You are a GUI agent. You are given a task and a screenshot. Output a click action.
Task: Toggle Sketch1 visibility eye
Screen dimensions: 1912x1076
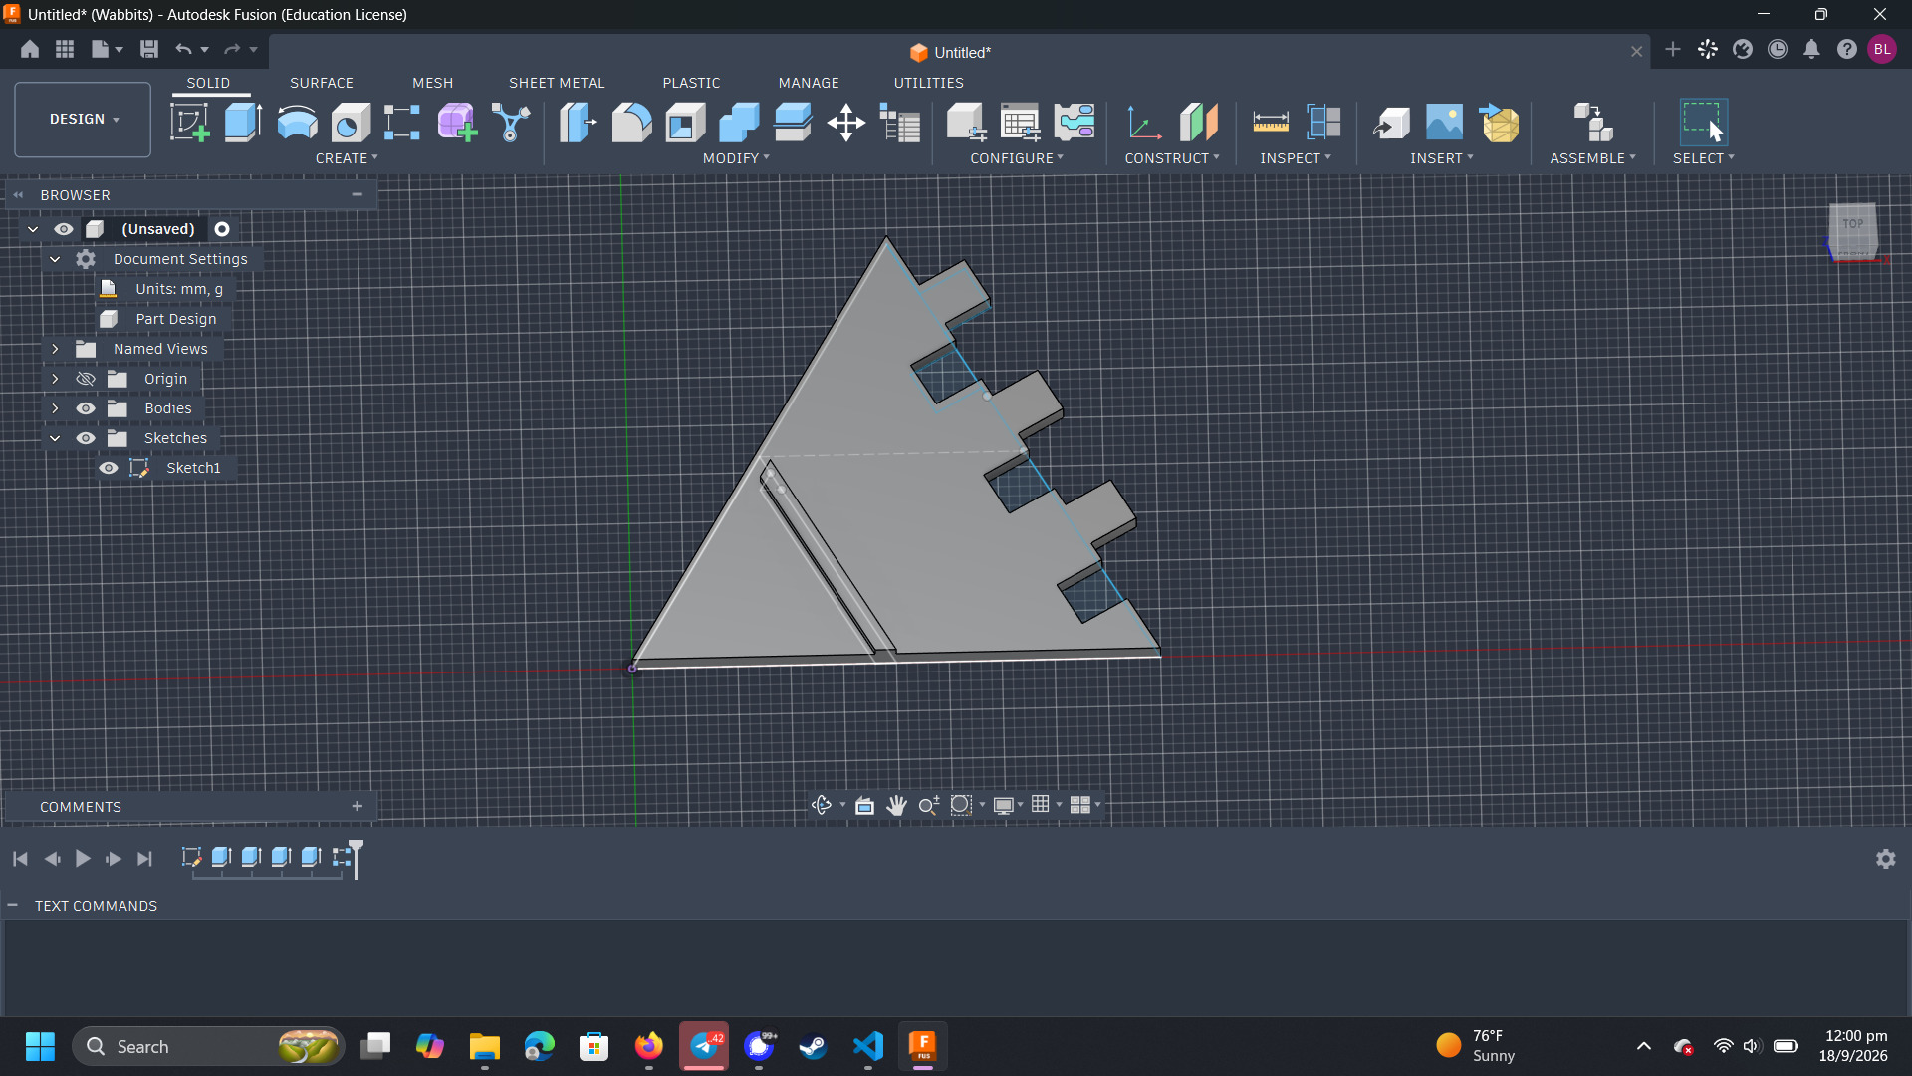(109, 468)
